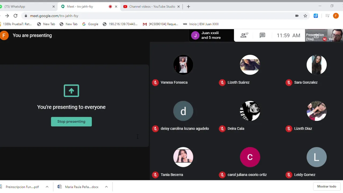Open the Chrome profile avatar F
The image size is (343, 193).
336,16
